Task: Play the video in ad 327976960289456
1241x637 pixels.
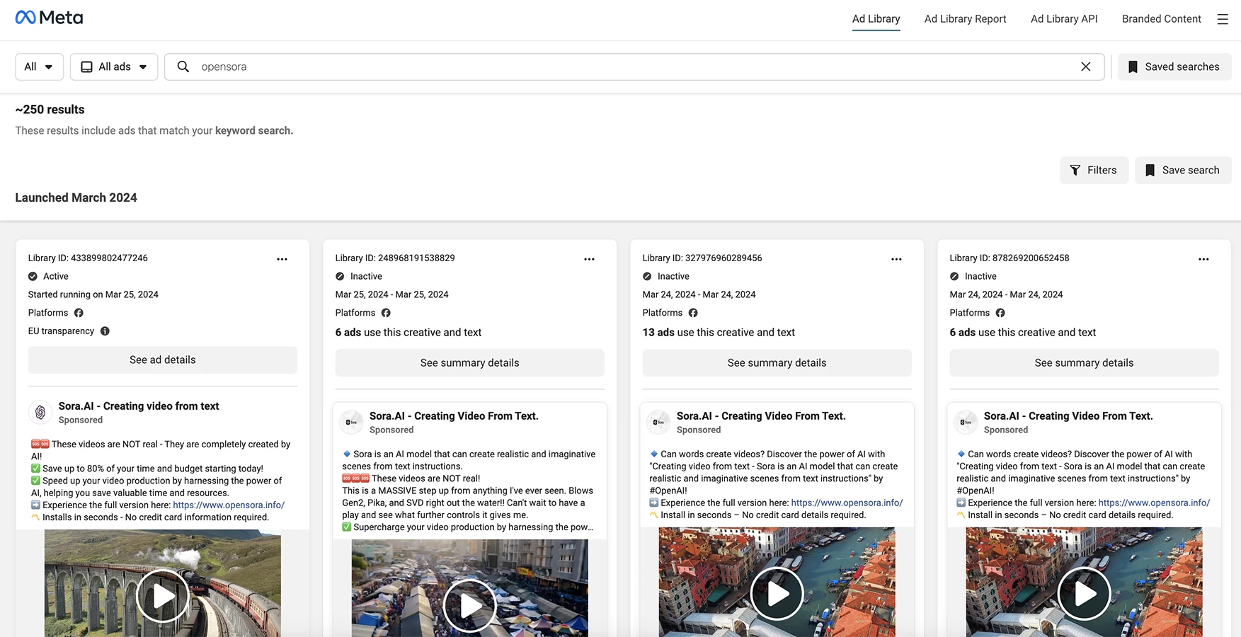Action: pyautogui.click(x=777, y=593)
